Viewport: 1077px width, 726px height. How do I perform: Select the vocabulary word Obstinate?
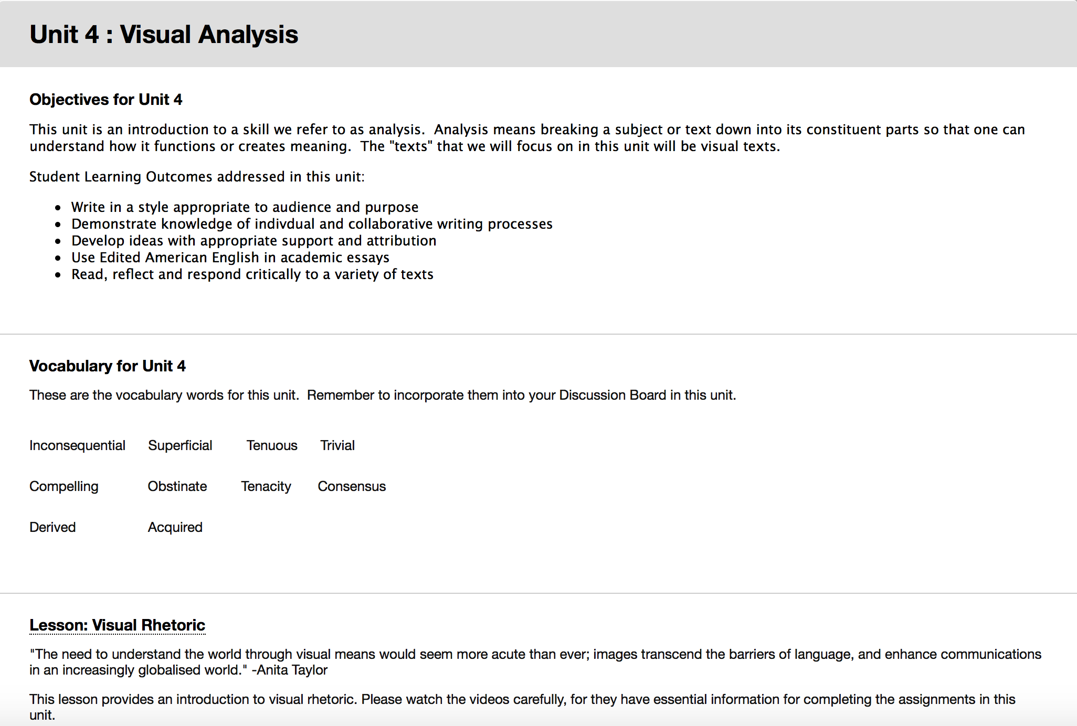[x=177, y=486]
